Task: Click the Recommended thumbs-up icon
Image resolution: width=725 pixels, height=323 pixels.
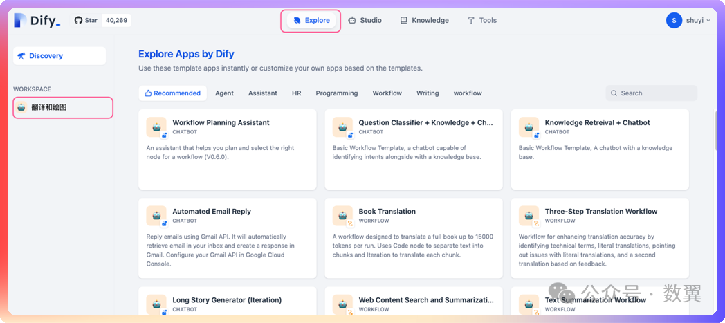Action: pos(148,93)
